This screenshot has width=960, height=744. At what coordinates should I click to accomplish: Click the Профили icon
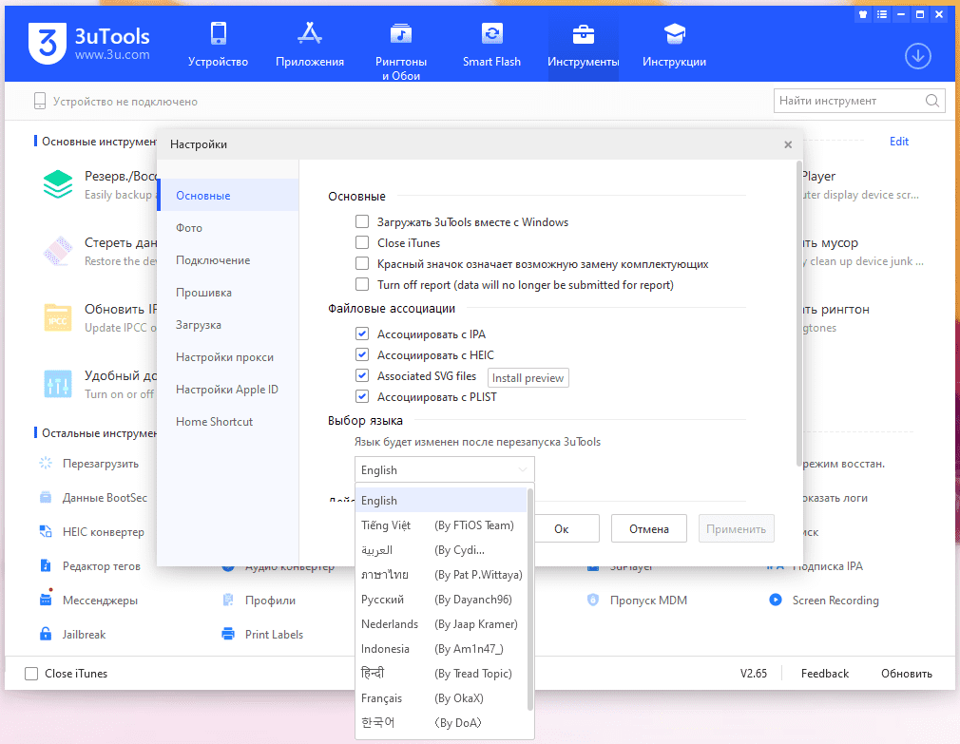(228, 601)
